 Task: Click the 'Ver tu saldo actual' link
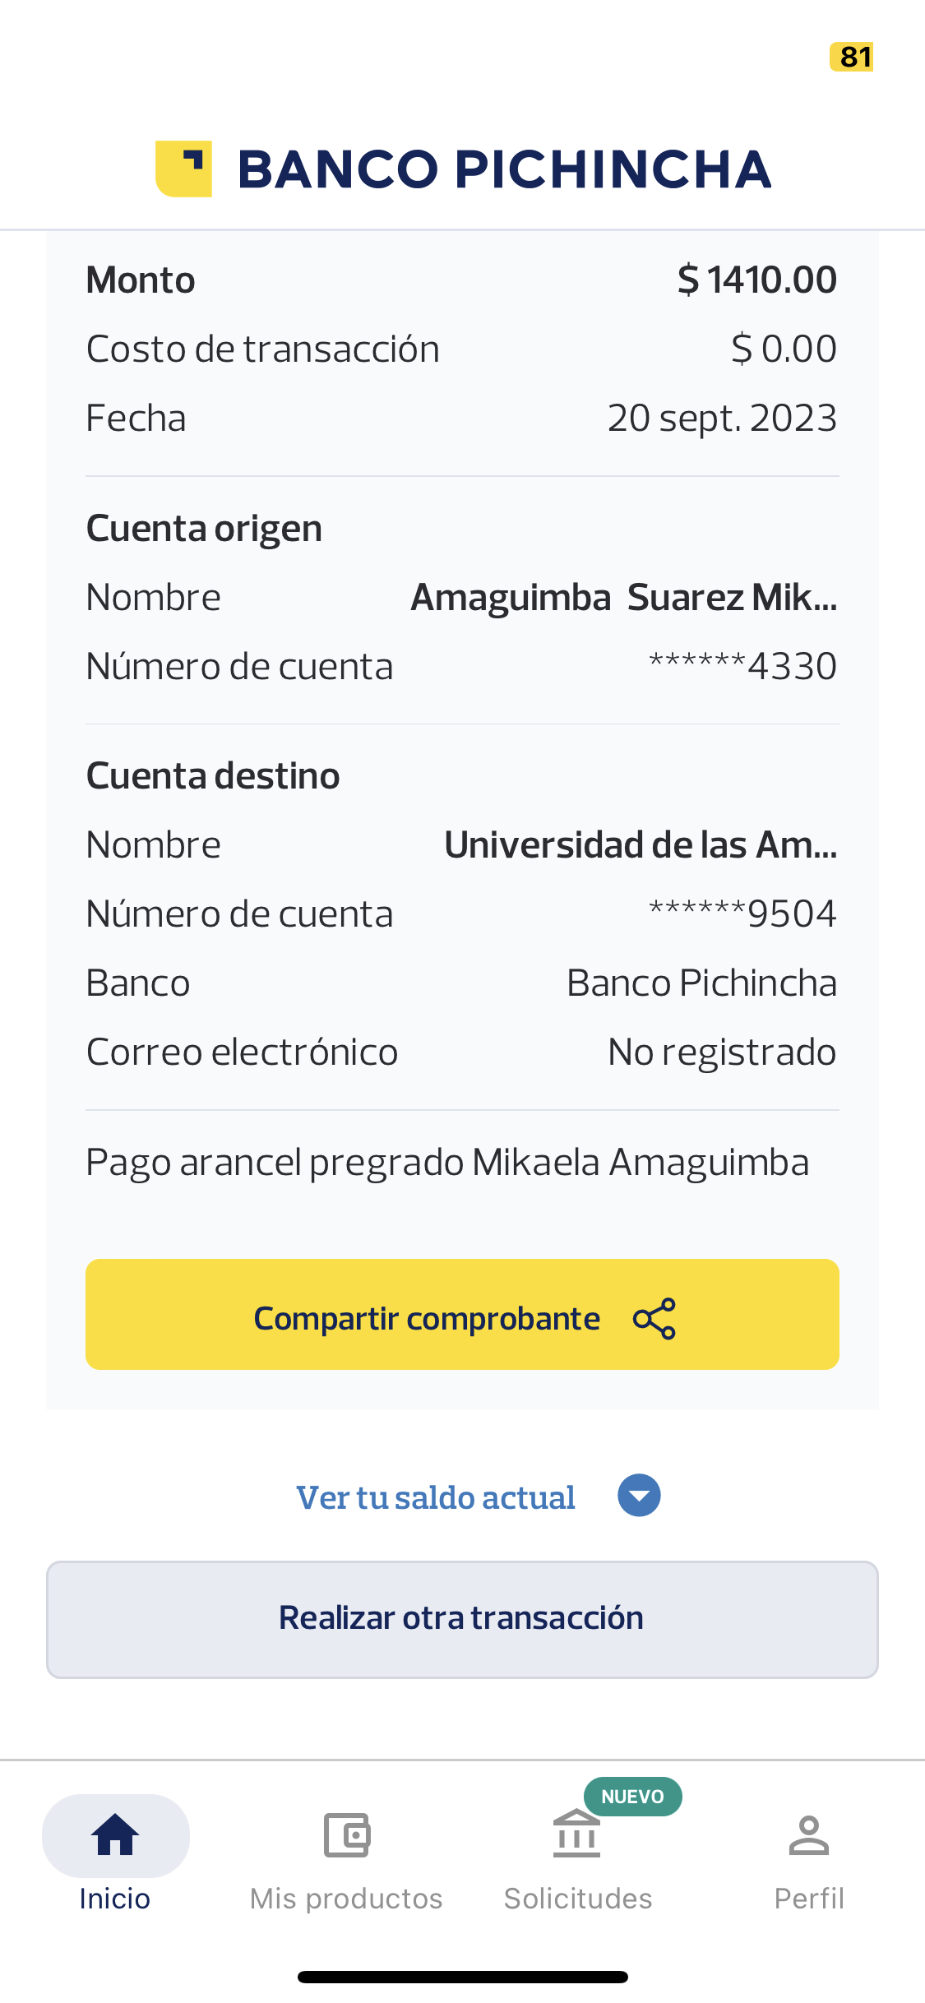click(x=436, y=1497)
